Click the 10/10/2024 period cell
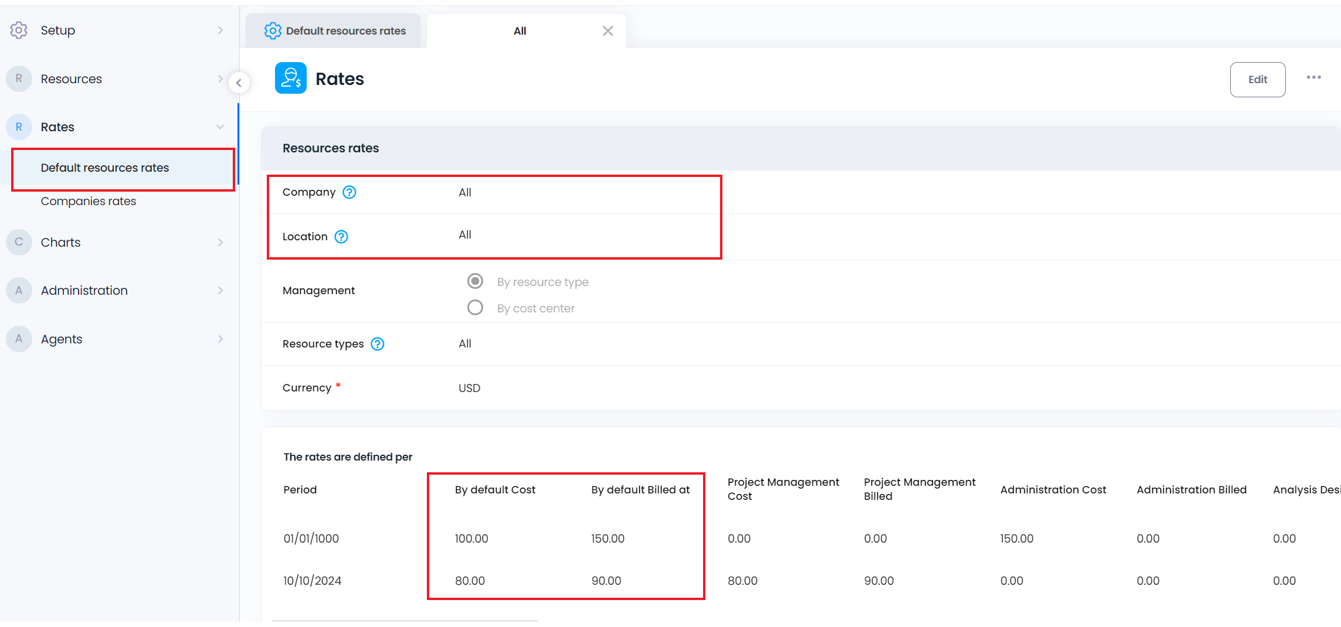The image size is (1341, 627). tap(313, 581)
